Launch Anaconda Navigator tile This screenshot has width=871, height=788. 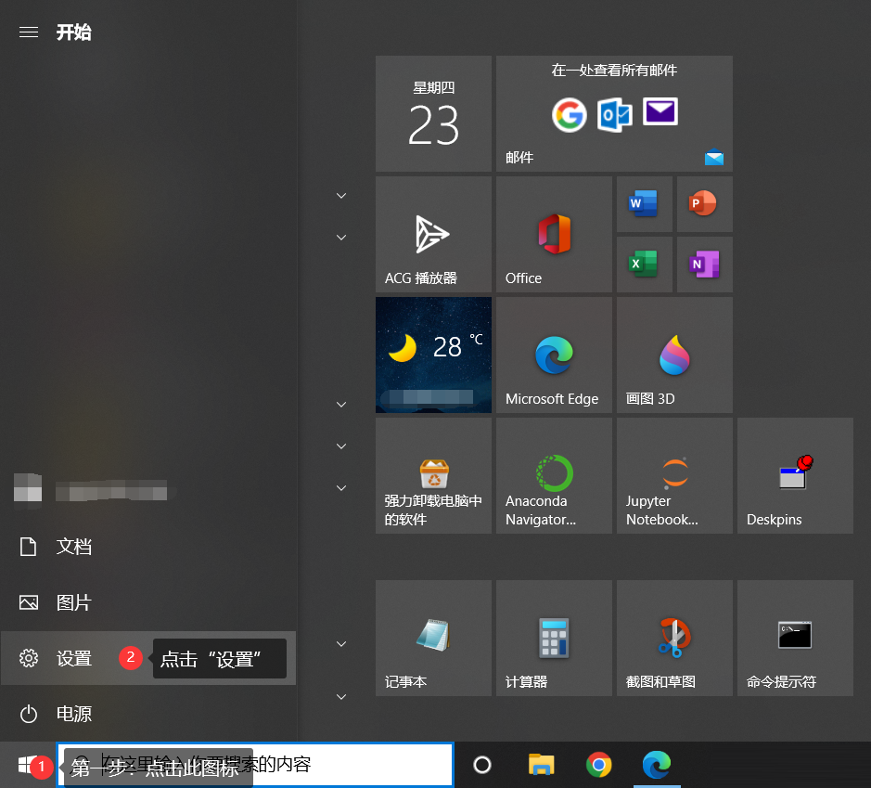click(x=554, y=476)
